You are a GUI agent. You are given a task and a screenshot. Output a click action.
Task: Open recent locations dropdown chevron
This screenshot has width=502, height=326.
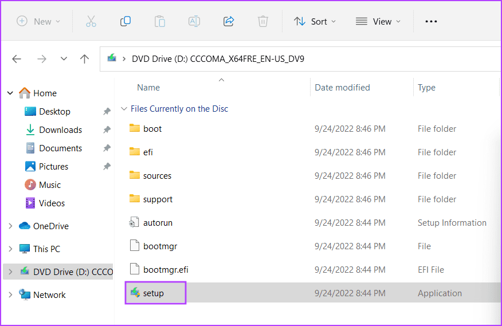pos(64,59)
